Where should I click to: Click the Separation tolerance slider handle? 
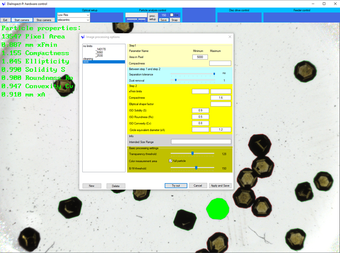click(x=214, y=73)
